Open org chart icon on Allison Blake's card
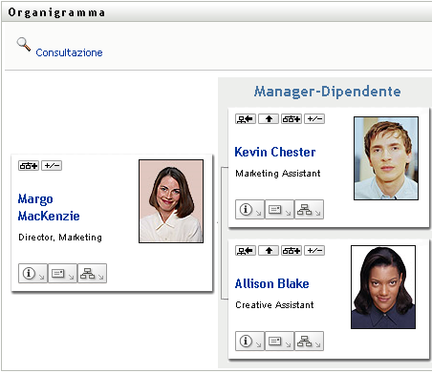This screenshot has width=432, height=373. click(x=309, y=341)
